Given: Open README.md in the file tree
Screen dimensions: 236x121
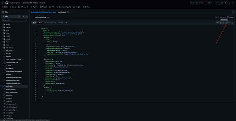Looking at the screenshot, I should (9, 69).
